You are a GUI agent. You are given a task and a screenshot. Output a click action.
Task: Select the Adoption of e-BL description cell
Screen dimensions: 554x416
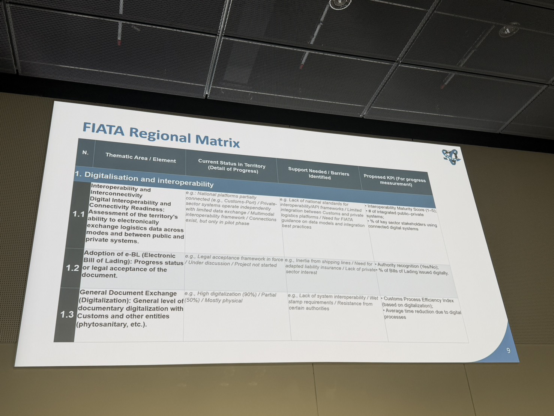[133, 265]
